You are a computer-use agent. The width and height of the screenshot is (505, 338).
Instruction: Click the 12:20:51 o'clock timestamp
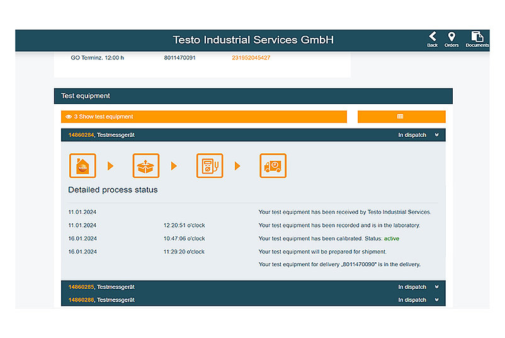[x=184, y=225]
